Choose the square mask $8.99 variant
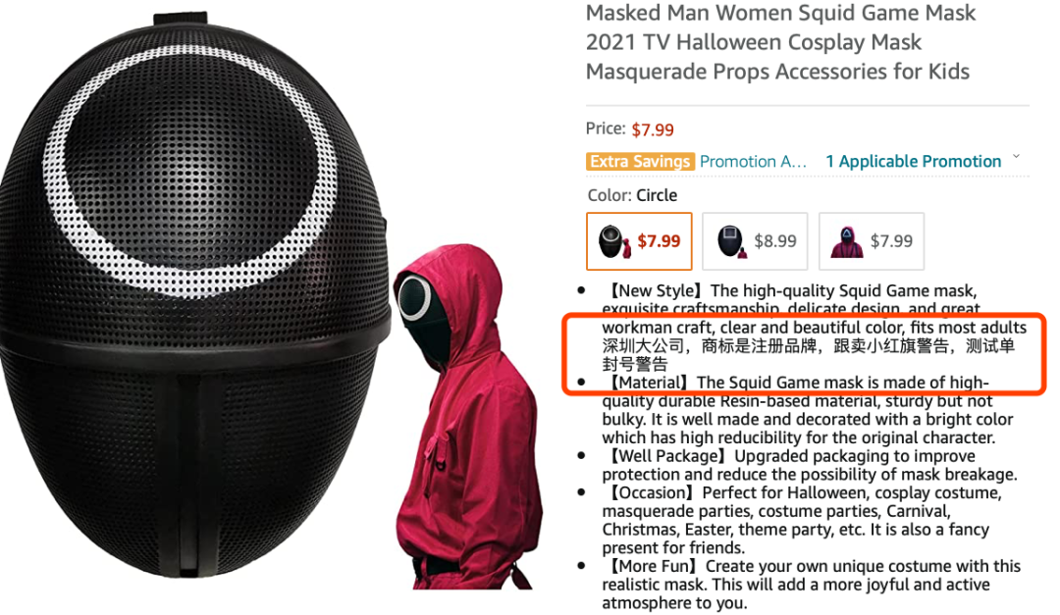The height and width of the screenshot is (615, 1060). [x=755, y=241]
